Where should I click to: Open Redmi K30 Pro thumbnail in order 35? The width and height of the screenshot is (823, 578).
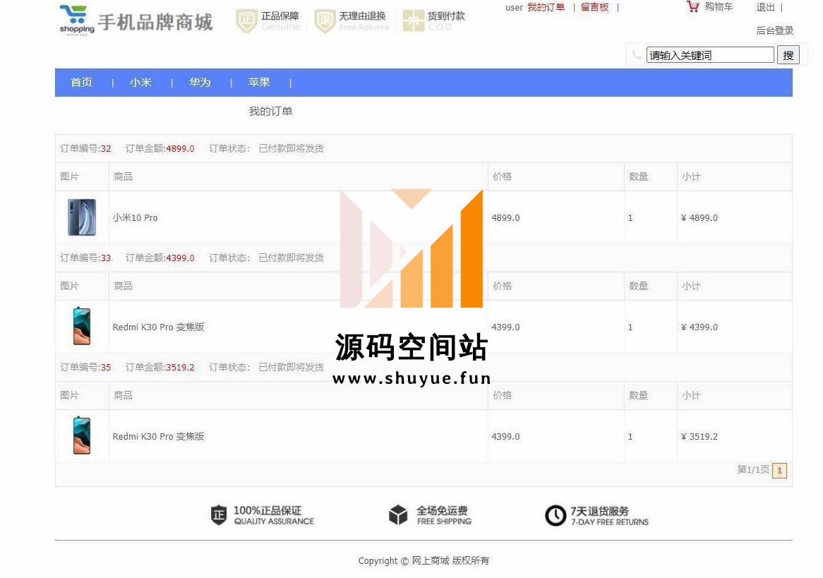pyautogui.click(x=82, y=435)
